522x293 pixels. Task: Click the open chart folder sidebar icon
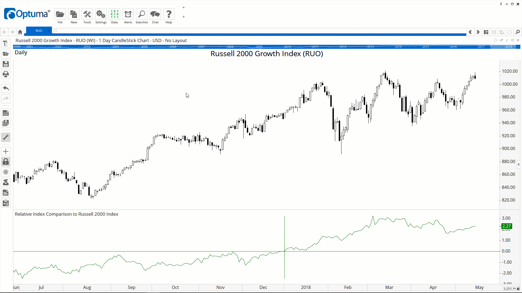pyautogui.click(x=6, y=54)
